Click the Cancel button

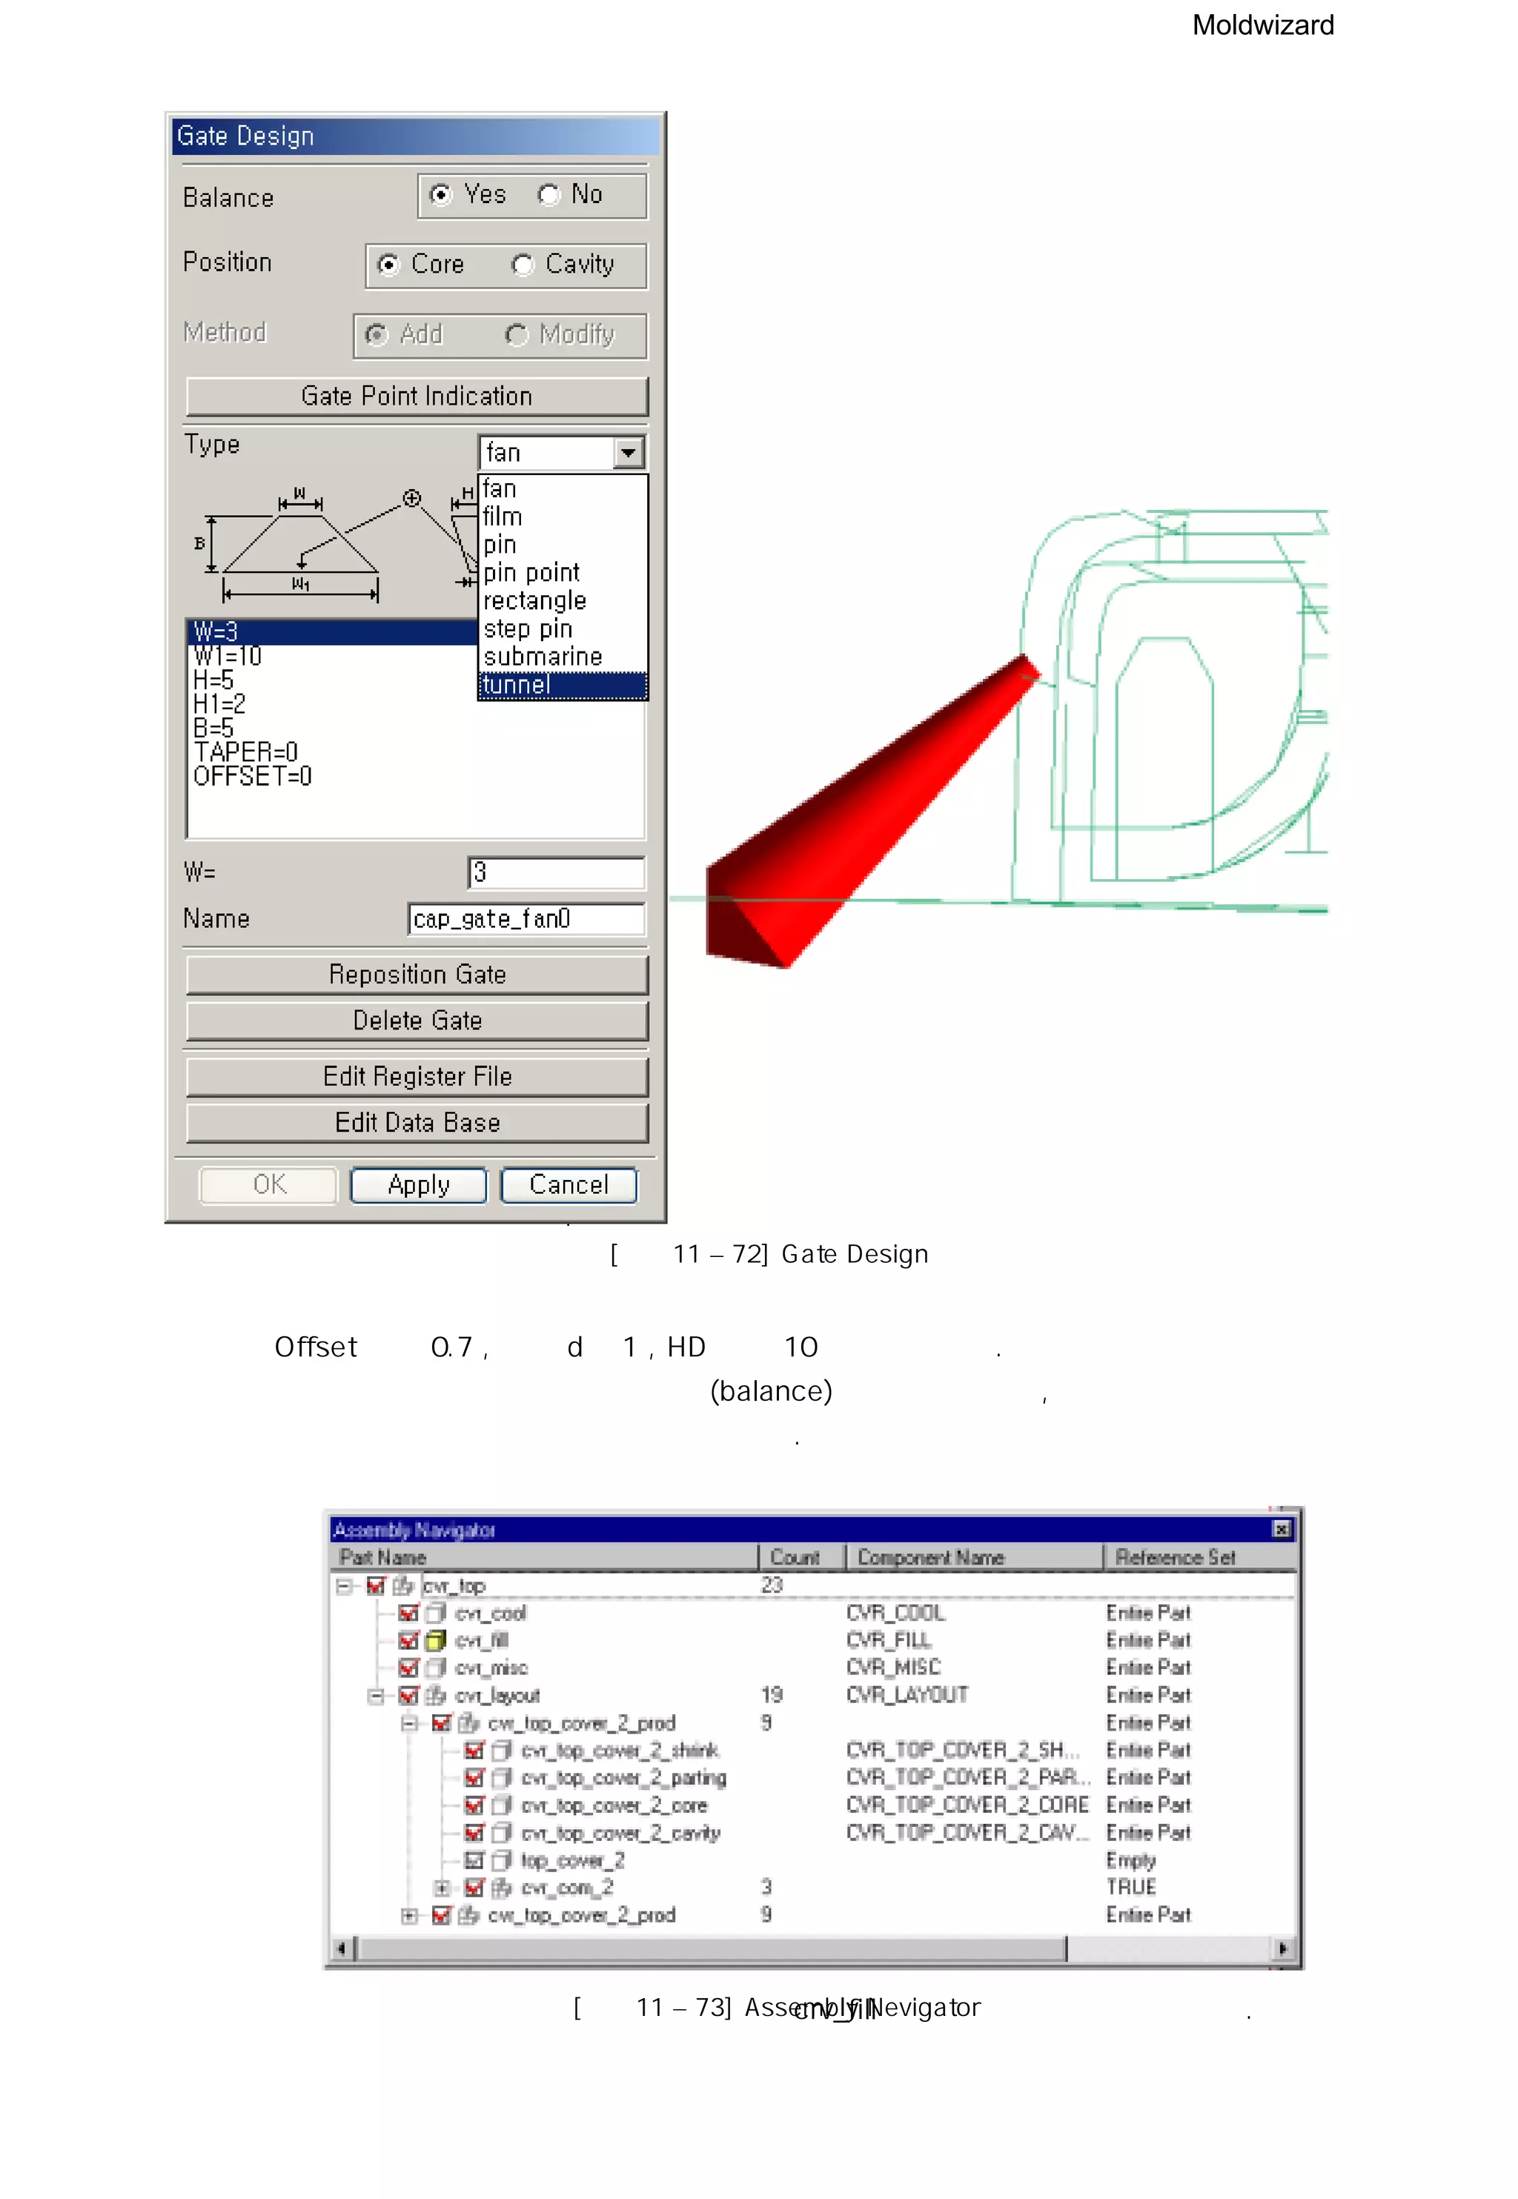[569, 1185]
